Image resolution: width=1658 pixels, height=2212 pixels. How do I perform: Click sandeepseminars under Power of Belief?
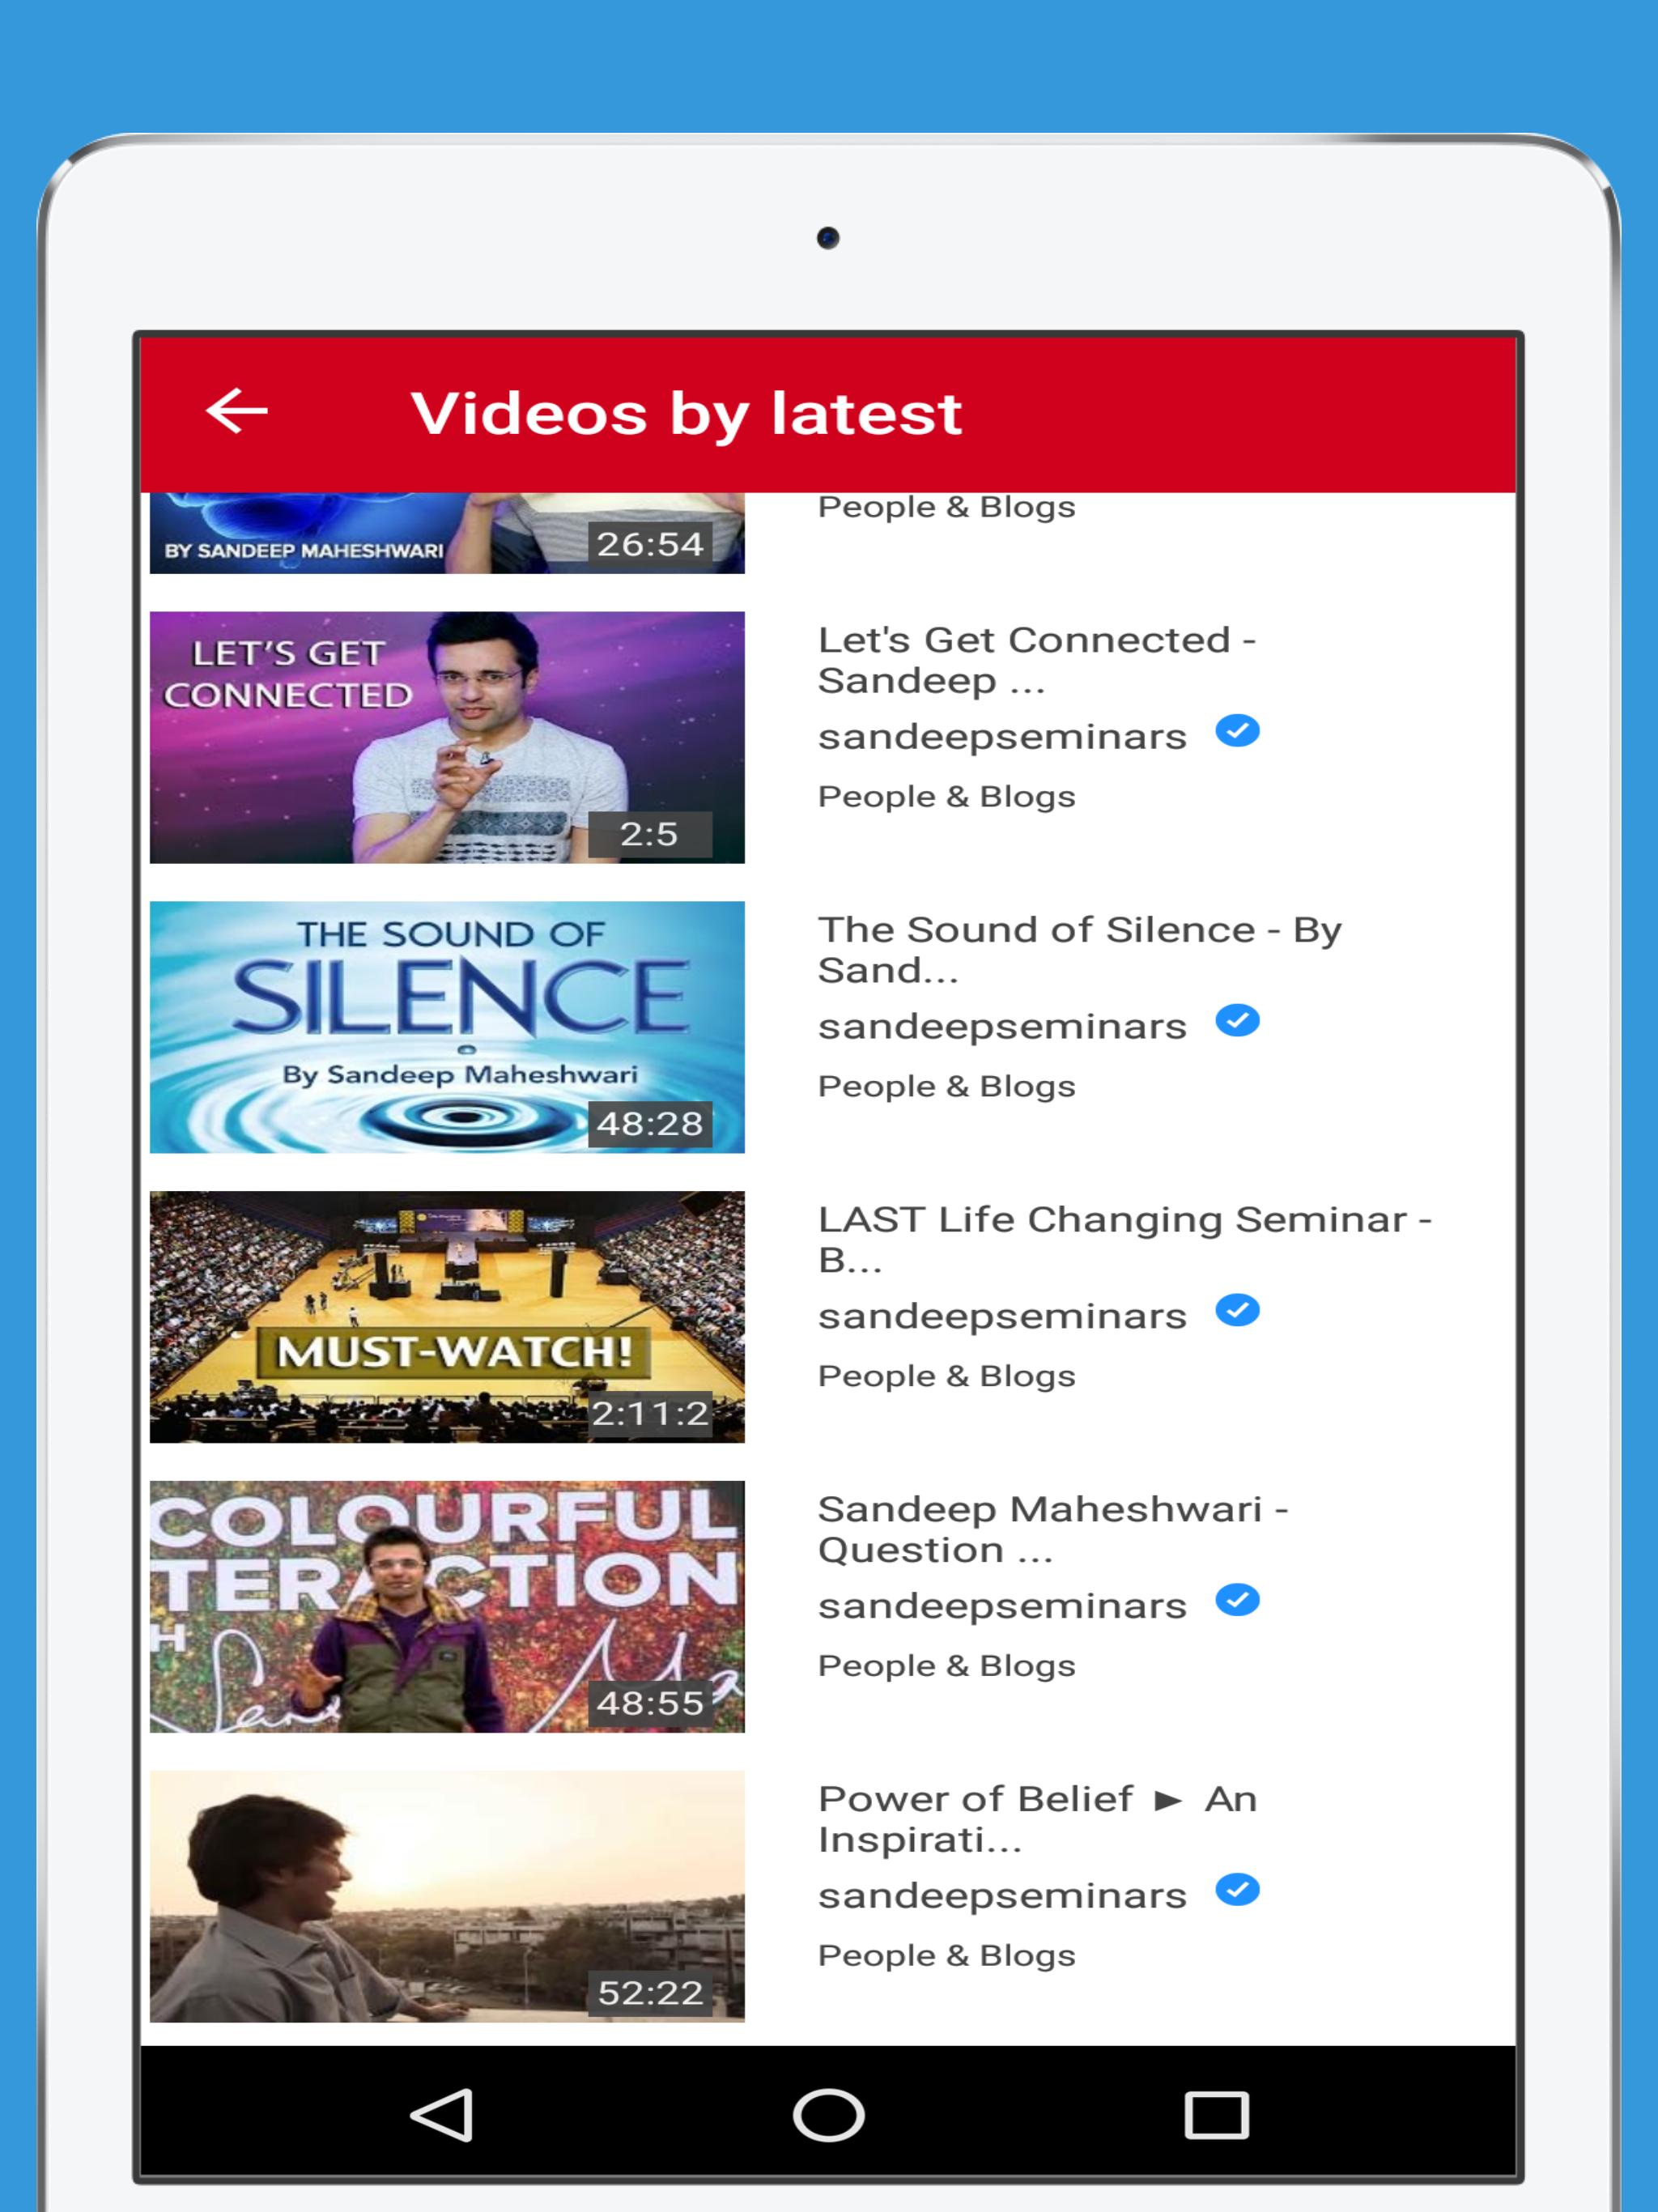1002,1896
